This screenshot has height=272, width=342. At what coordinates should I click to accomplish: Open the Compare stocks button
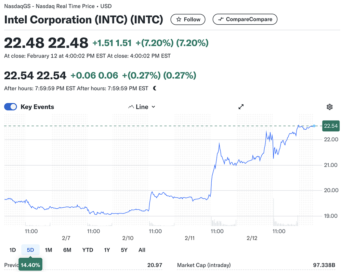tap(245, 20)
